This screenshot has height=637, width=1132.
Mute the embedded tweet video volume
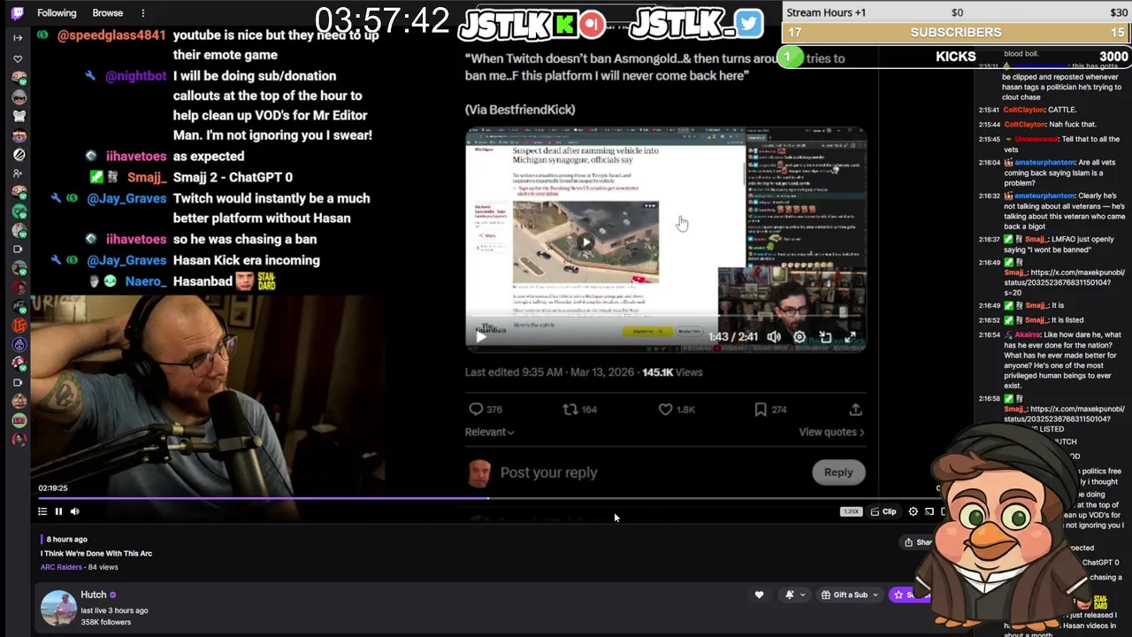click(774, 337)
